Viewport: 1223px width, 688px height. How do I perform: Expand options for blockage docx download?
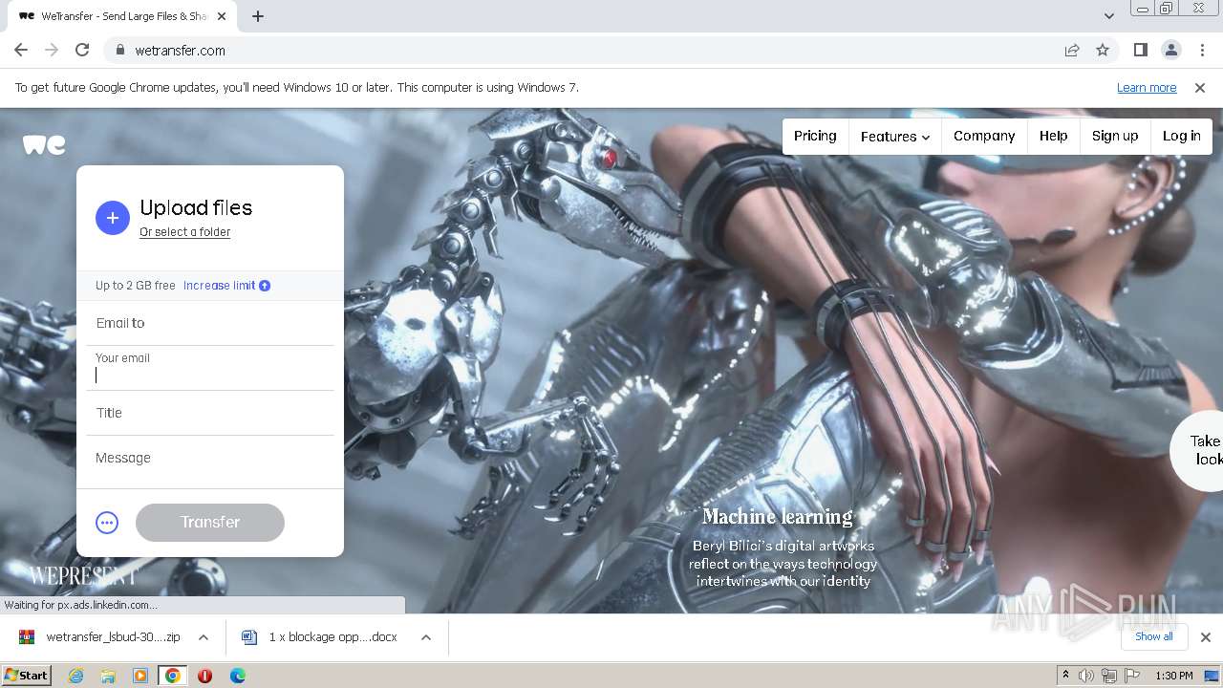[x=426, y=637]
